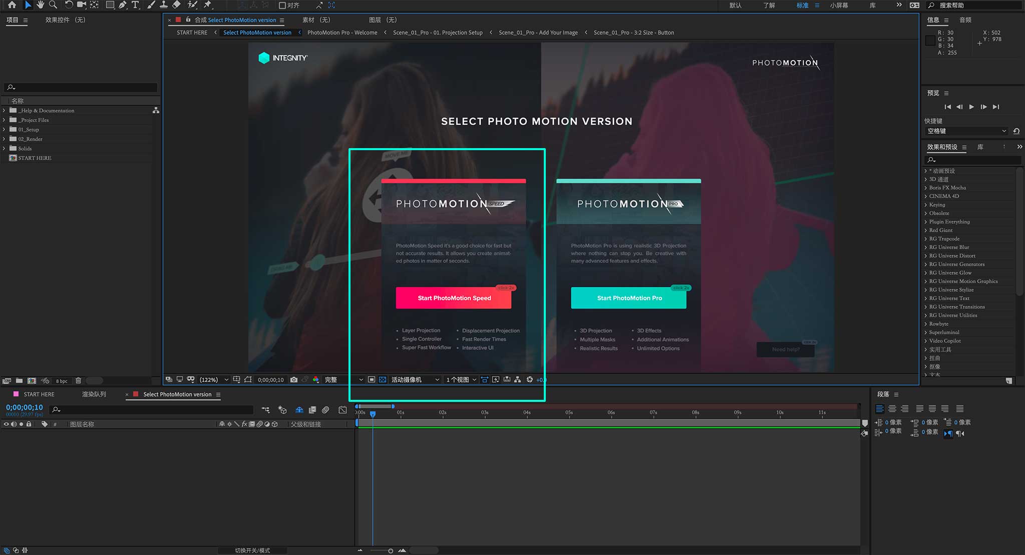Switch to START HERE timeline tab
1025x555 pixels.
(x=39, y=394)
